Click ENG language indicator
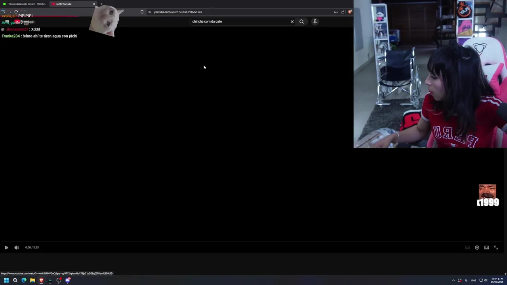Image resolution: width=507 pixels, height=285 pixels. (473, 280)
